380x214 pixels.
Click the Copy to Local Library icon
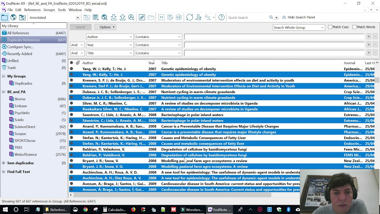coord(87,18)
